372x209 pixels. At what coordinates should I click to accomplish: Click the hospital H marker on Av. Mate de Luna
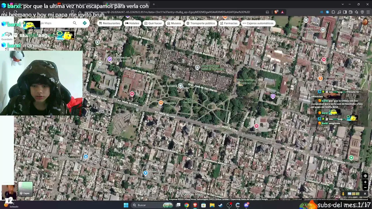[256, 126]
